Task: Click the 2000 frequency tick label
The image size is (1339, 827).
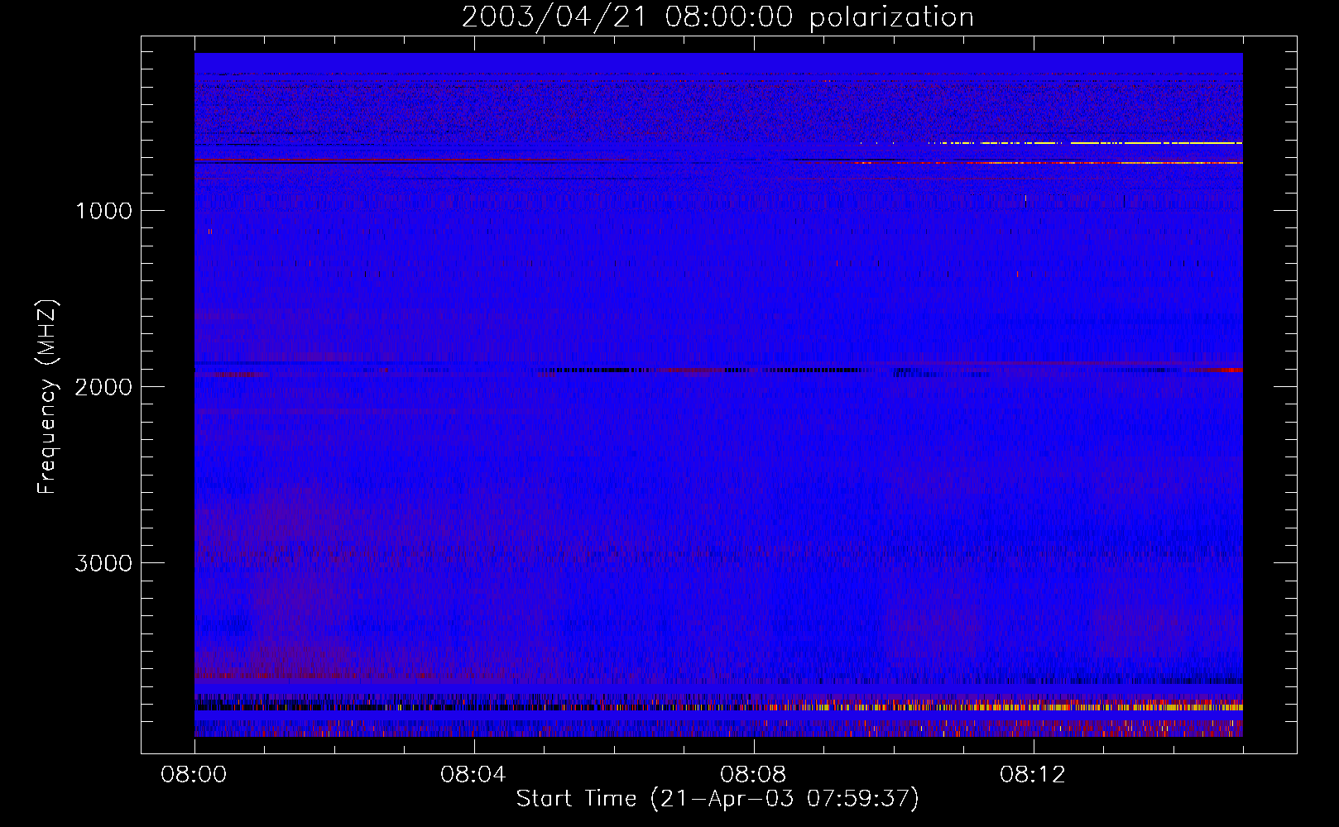Action: pyautogui.click(x=103, y=387)
